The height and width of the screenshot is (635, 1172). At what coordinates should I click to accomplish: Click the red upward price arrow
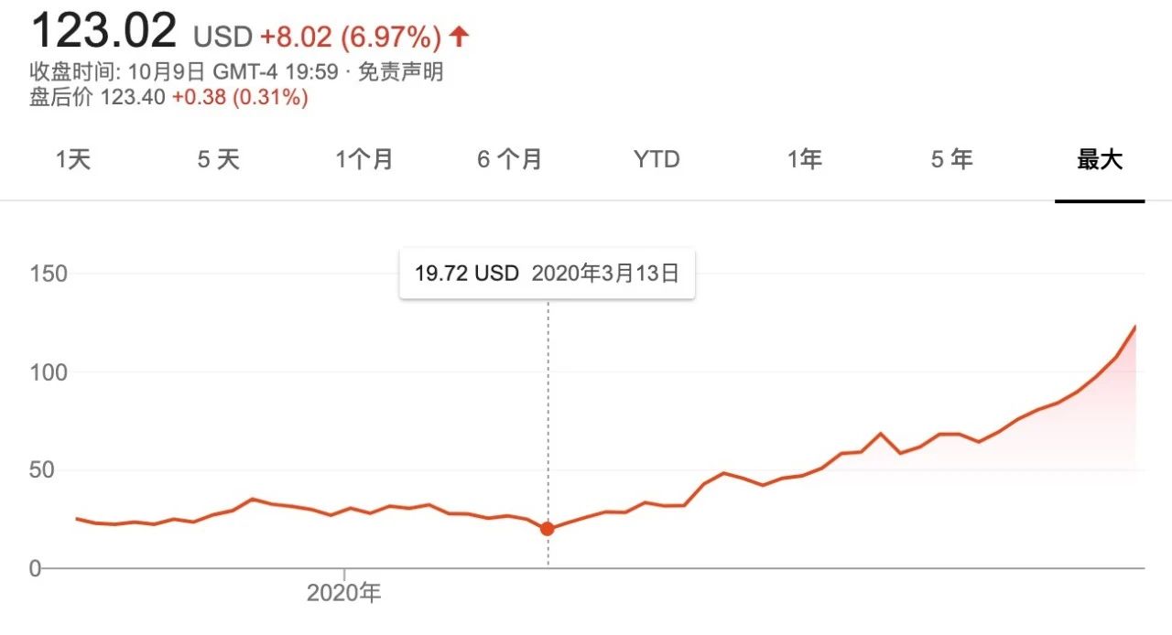(x=460, y=38)
